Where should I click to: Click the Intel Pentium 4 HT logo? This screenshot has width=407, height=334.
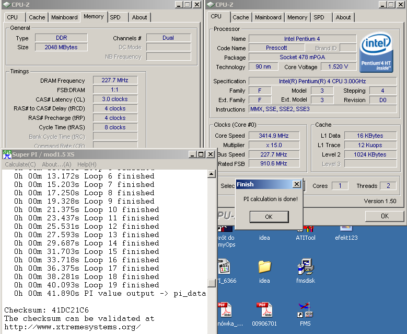(x=376, y=52)
